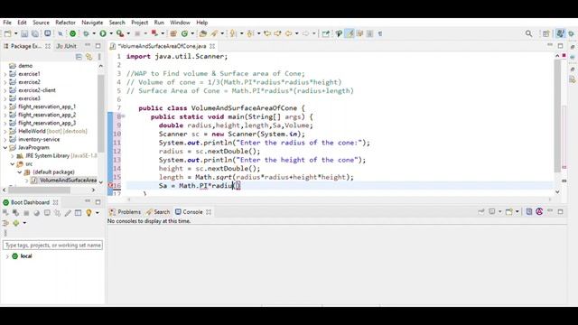Image resolution: width=578 pixels, height=325 pixels.
Task: Click the Coverage/Run Last Tool icon
Action: coord(120,33)
